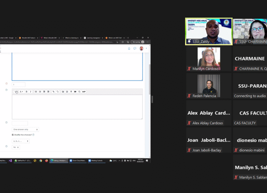Switch to the Moodle LMS Features browser tab
Viewport: 267px width, 193px height.
click(28, 38)
